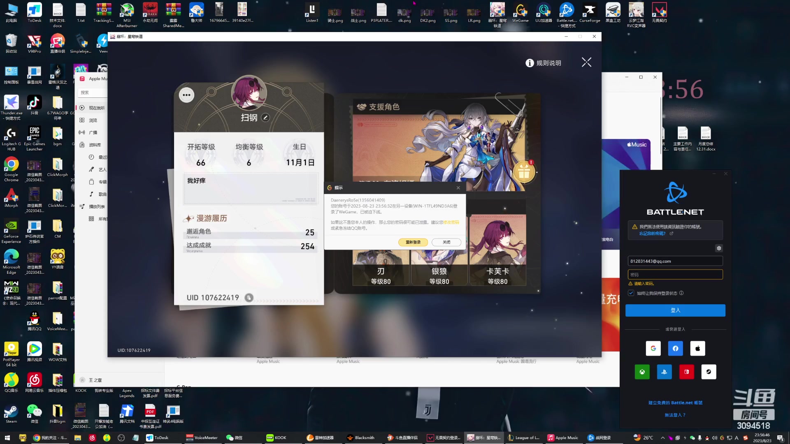Open Microsoft Edge desktop icon
This screenshot has height=444, width=790.
[12, 262]
